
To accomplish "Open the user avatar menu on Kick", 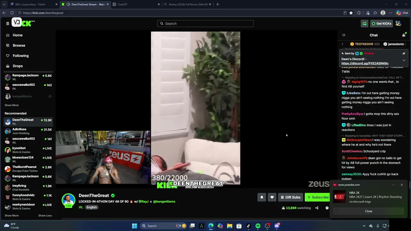I will pos(398,23).
